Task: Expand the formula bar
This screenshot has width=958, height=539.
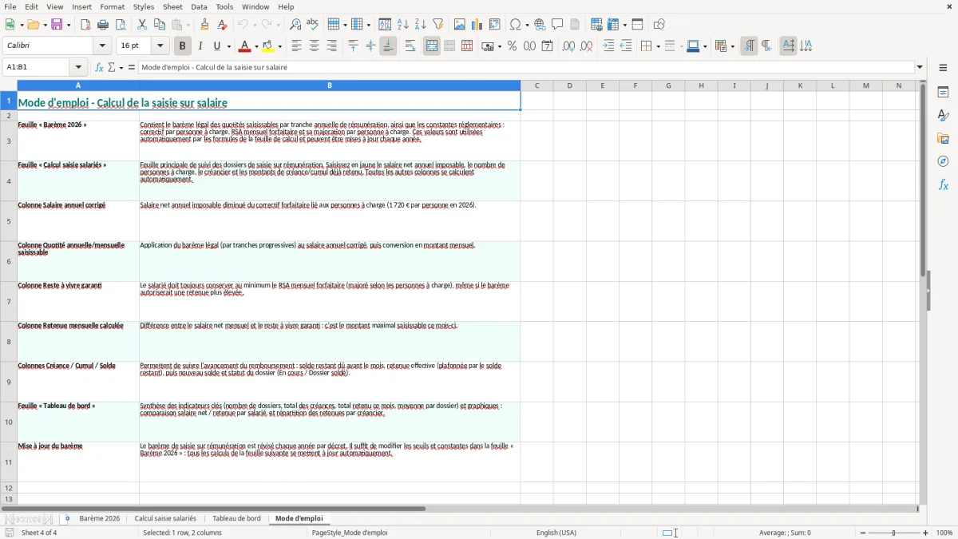Action: pyautogui.click(x=920, y=67)
